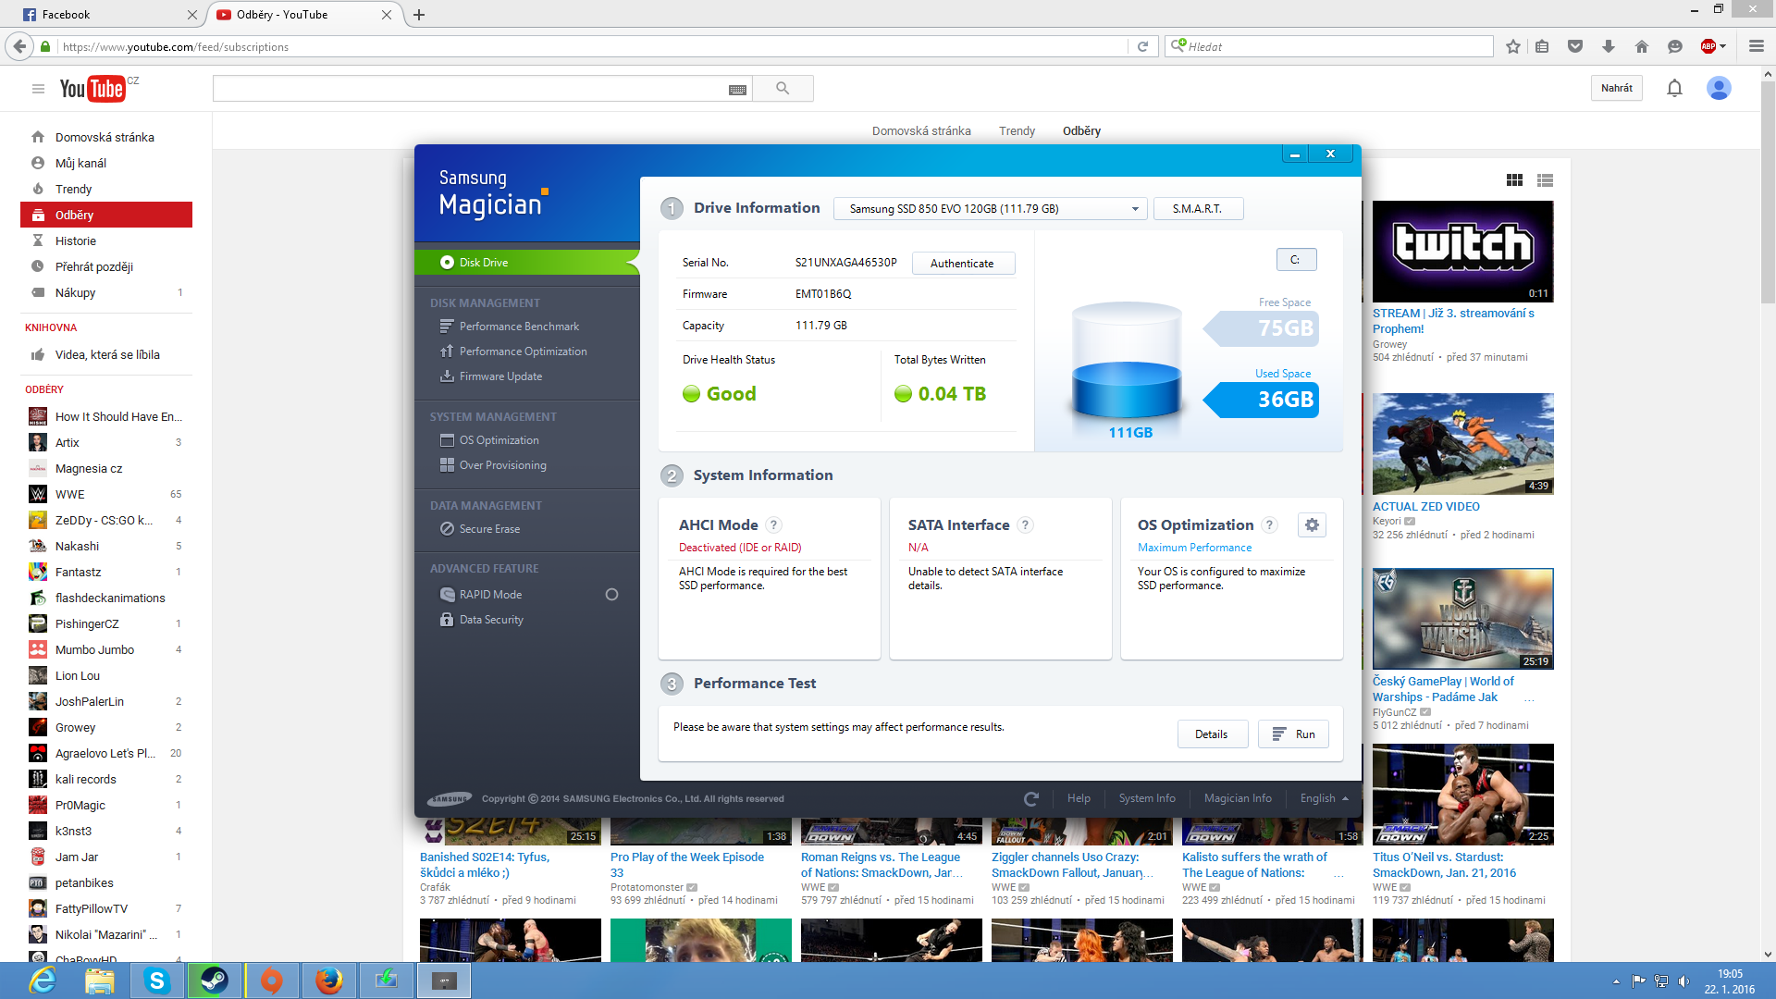Click Firefox home toolbar icon
1776x999 pixels.
pos(1642,47)
